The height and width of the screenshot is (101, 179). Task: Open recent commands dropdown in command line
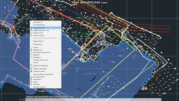tap(27, 100)
